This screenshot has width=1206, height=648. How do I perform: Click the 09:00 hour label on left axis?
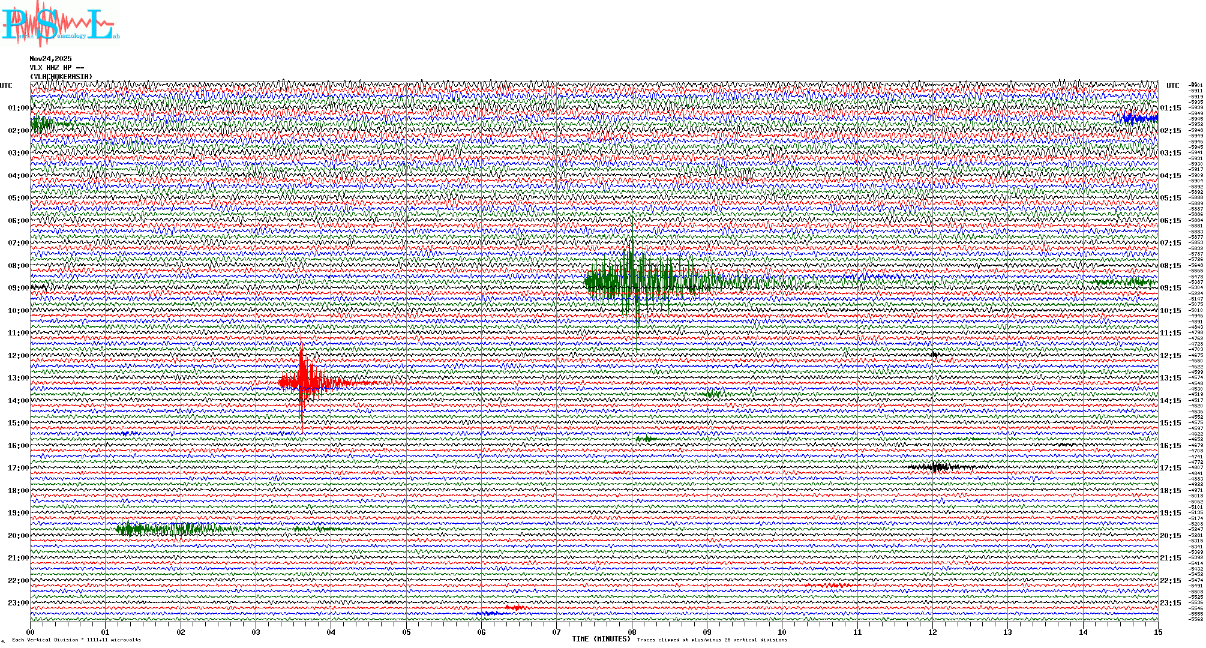(18, 288)
